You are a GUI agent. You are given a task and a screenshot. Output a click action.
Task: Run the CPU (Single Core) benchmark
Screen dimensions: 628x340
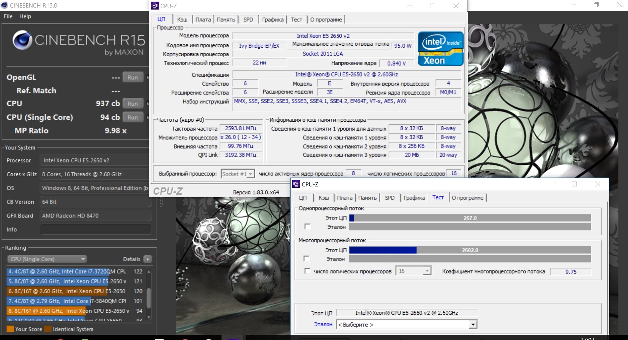point(133,117)
